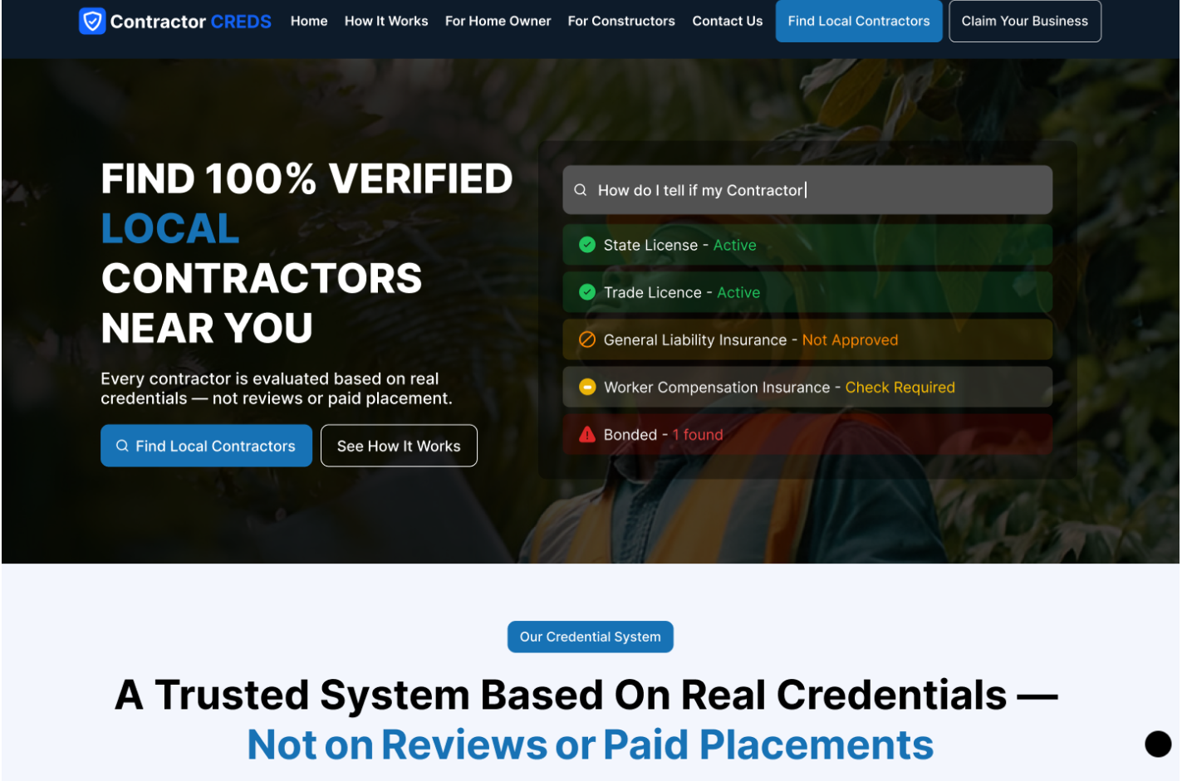Click the magnifier icon in the search bar
The height and width of the screenshot is (781, 1182).
(x=581, y=189)
